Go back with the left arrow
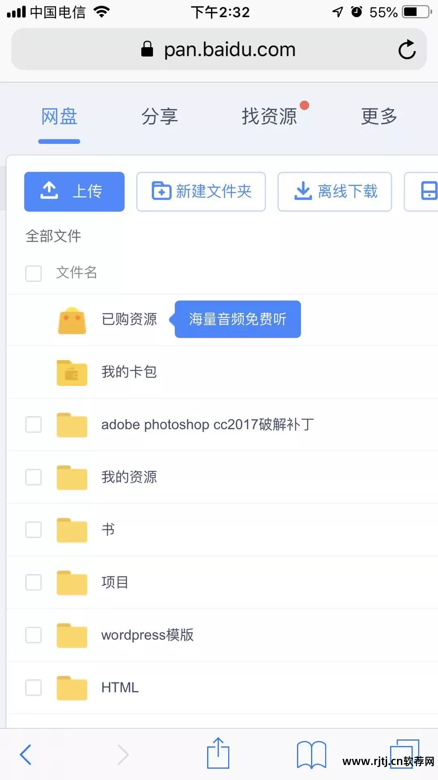 [26, 754]
